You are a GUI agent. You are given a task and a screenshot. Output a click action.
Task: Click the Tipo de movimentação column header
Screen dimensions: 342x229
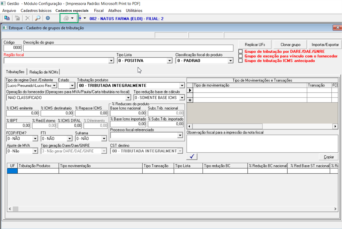point(250,85)
